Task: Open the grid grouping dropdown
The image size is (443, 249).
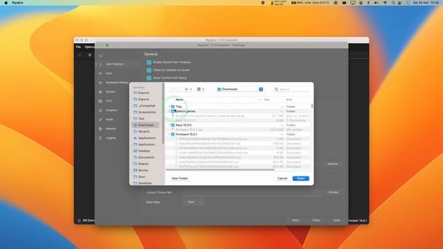Action: 201,89
